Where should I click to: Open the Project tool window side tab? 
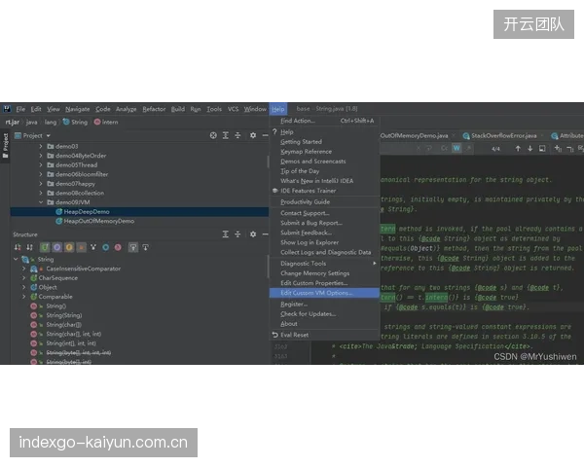tap(5, 146)
